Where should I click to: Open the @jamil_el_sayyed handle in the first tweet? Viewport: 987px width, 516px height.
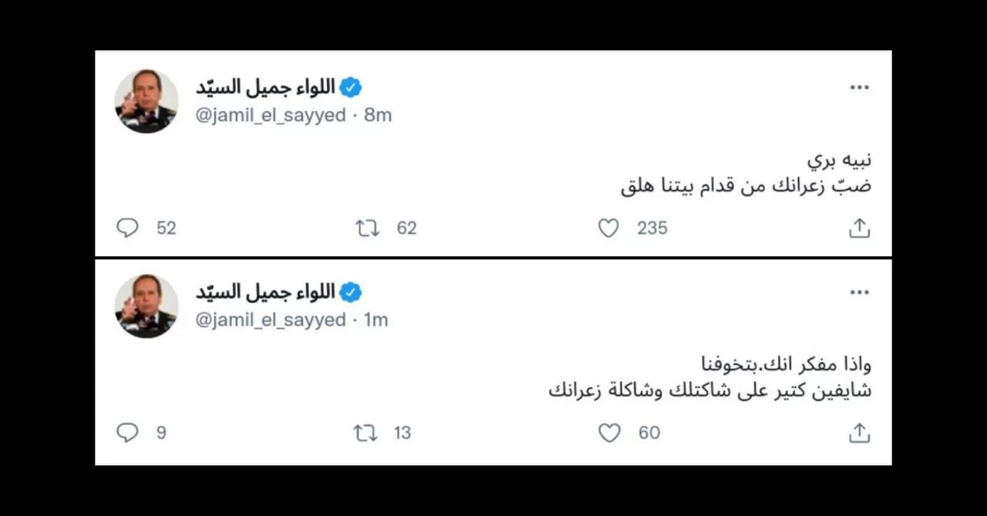(x=270, y=116)
